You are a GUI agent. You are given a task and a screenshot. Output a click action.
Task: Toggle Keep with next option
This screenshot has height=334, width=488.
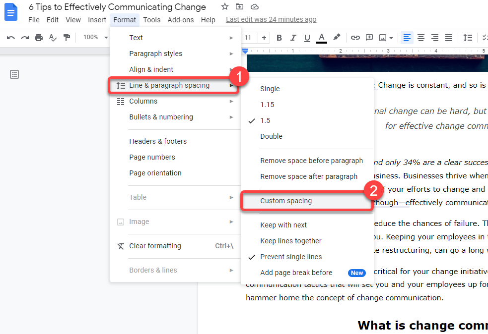click(x=283, y=225)
